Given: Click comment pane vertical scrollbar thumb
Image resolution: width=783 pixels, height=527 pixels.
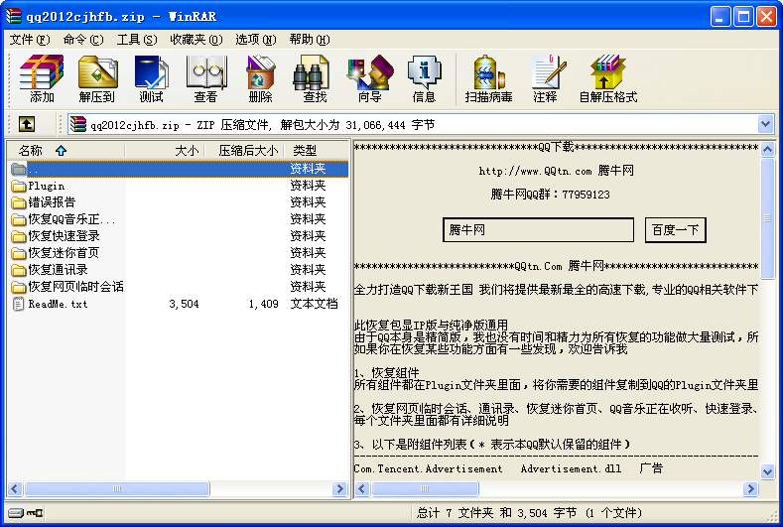Looking at the screenshot, I should 767,218.
